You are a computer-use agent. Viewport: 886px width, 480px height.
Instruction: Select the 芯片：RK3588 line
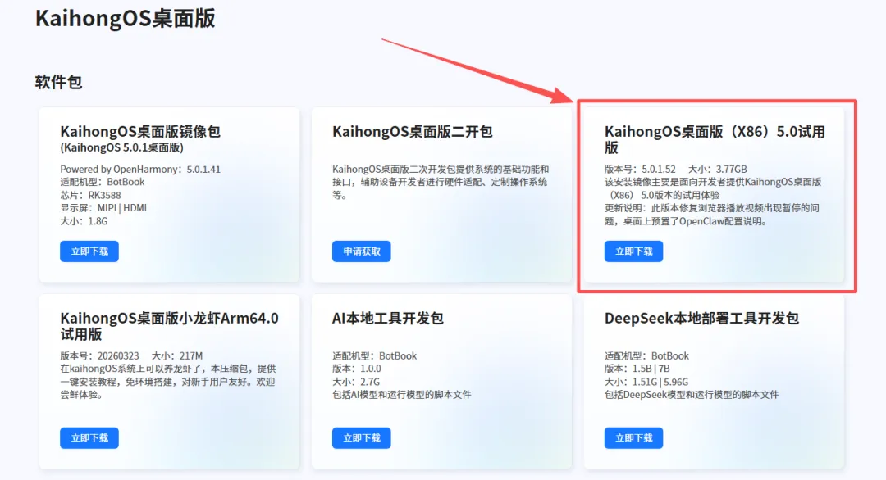tap(90, 195)
